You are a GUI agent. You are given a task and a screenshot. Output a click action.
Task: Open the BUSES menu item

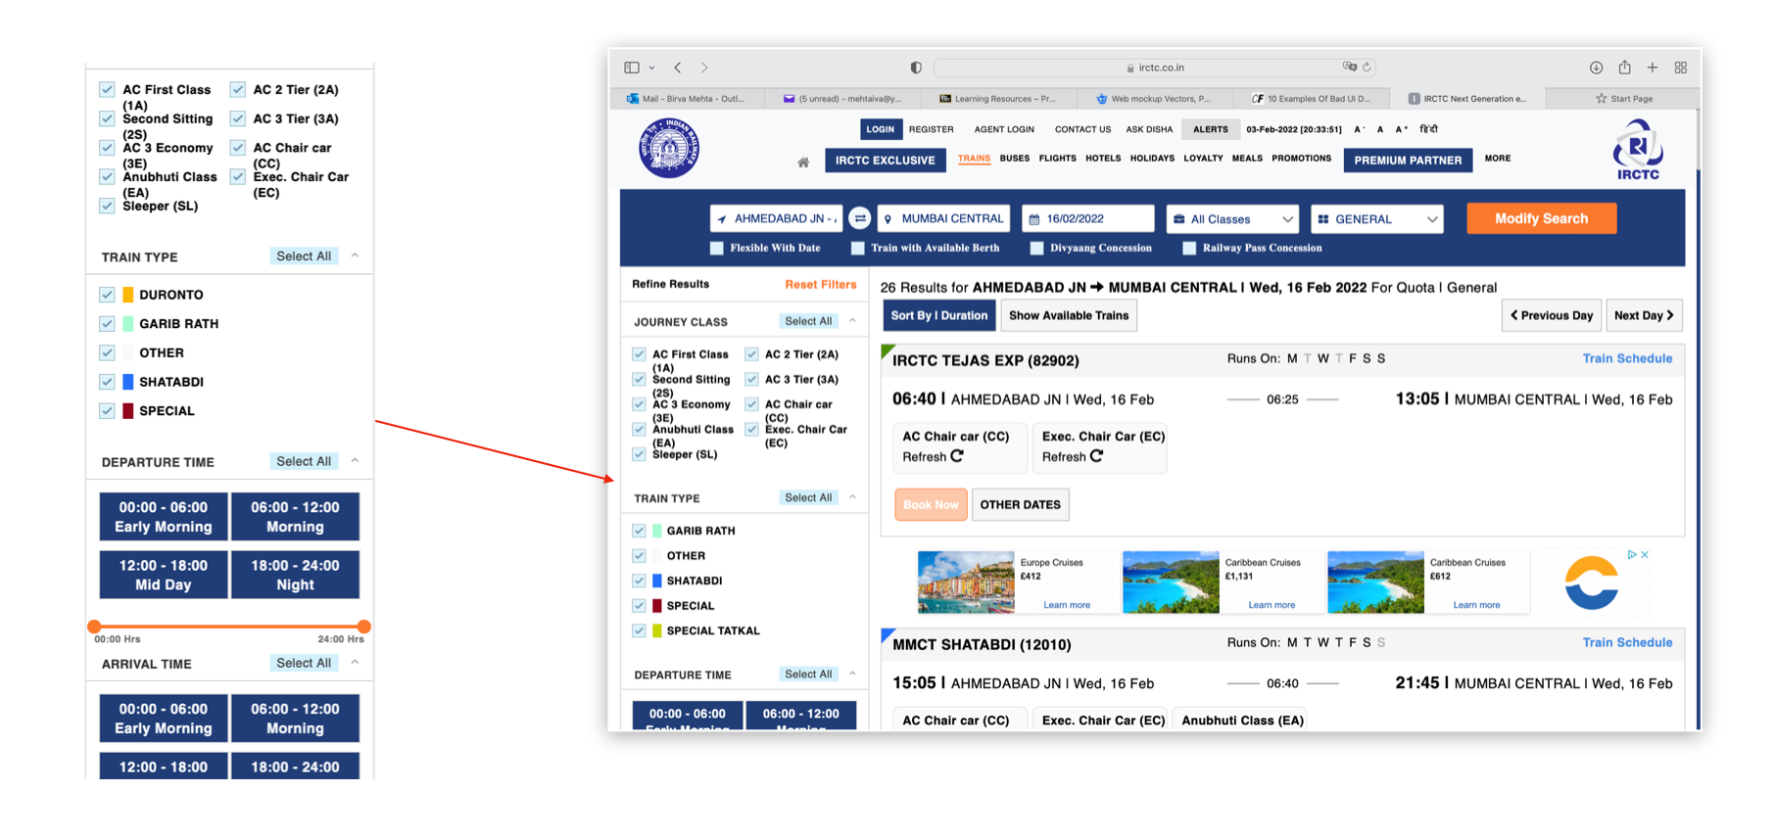click(x=1014, y=159)
